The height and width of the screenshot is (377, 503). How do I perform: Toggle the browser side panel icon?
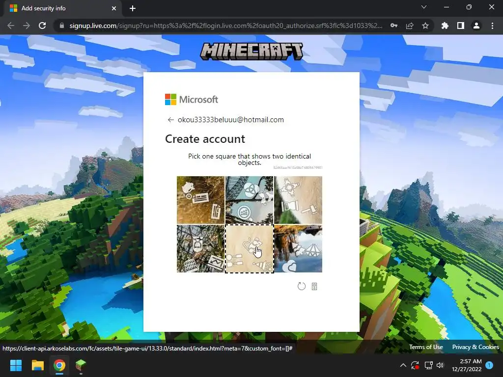(461, 26)
